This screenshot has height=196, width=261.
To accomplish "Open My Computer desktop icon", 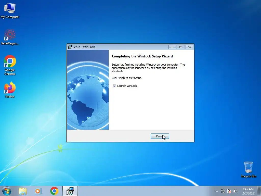I will (x=10, y=10).
